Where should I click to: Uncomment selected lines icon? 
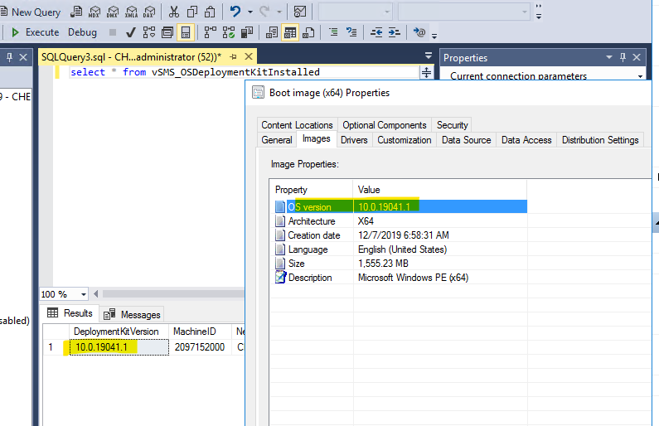[351, 32]
